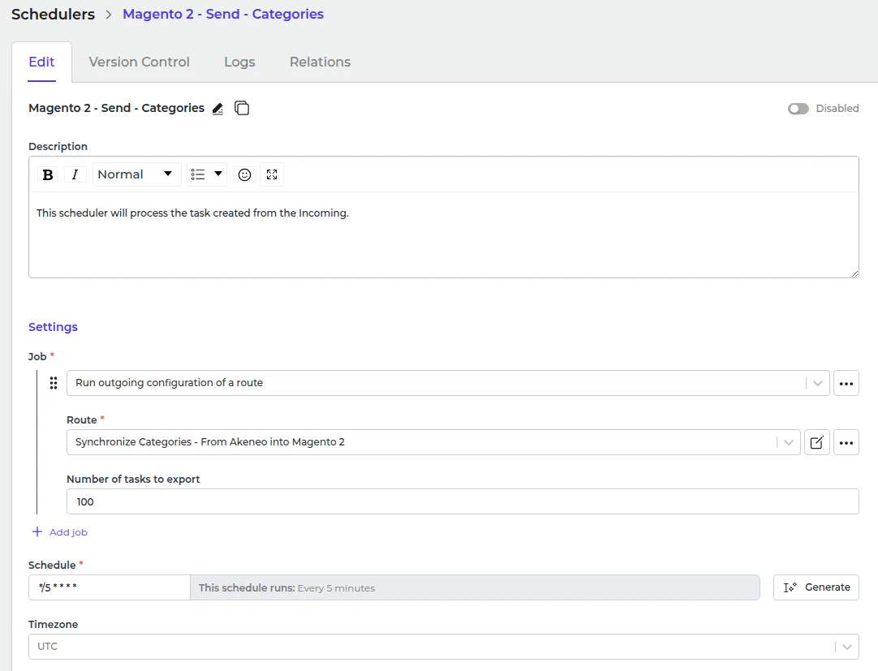This screenshot has width=878, height=671.
Task: Open the Timezone UTC dropdown
Action: click(444, 647)
